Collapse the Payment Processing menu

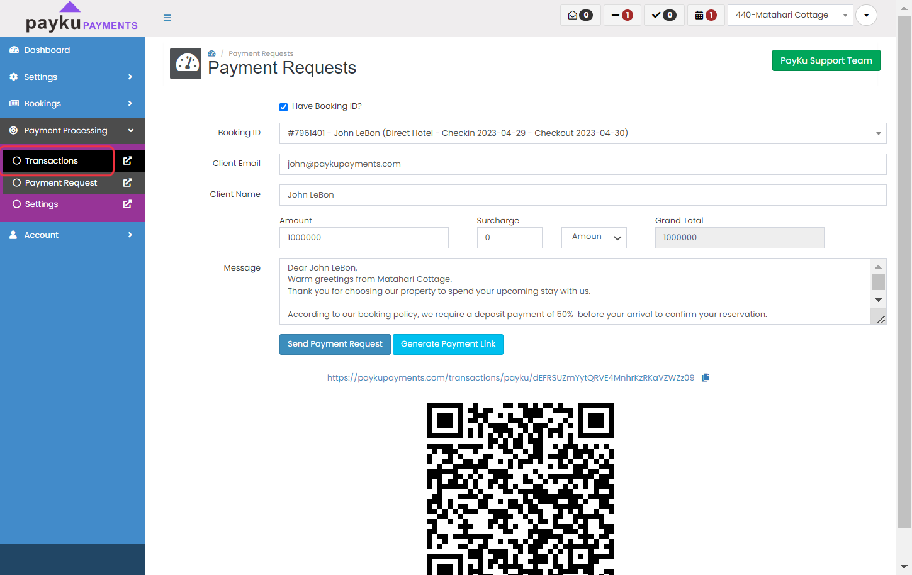72,130
